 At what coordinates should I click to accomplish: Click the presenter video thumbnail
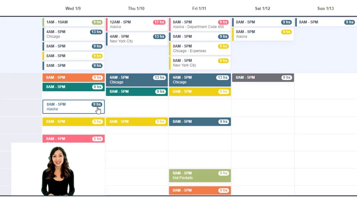(58, 169)
